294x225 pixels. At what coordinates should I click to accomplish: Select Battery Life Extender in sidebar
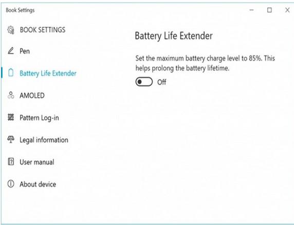coord(48,73)
